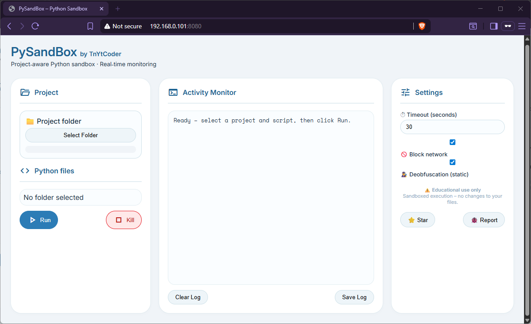Click the tab search icon in toolbar

point(473,26)
